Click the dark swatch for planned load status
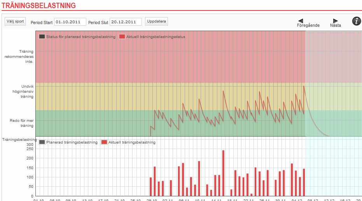The image size is (362, 201). pos(42,37)
